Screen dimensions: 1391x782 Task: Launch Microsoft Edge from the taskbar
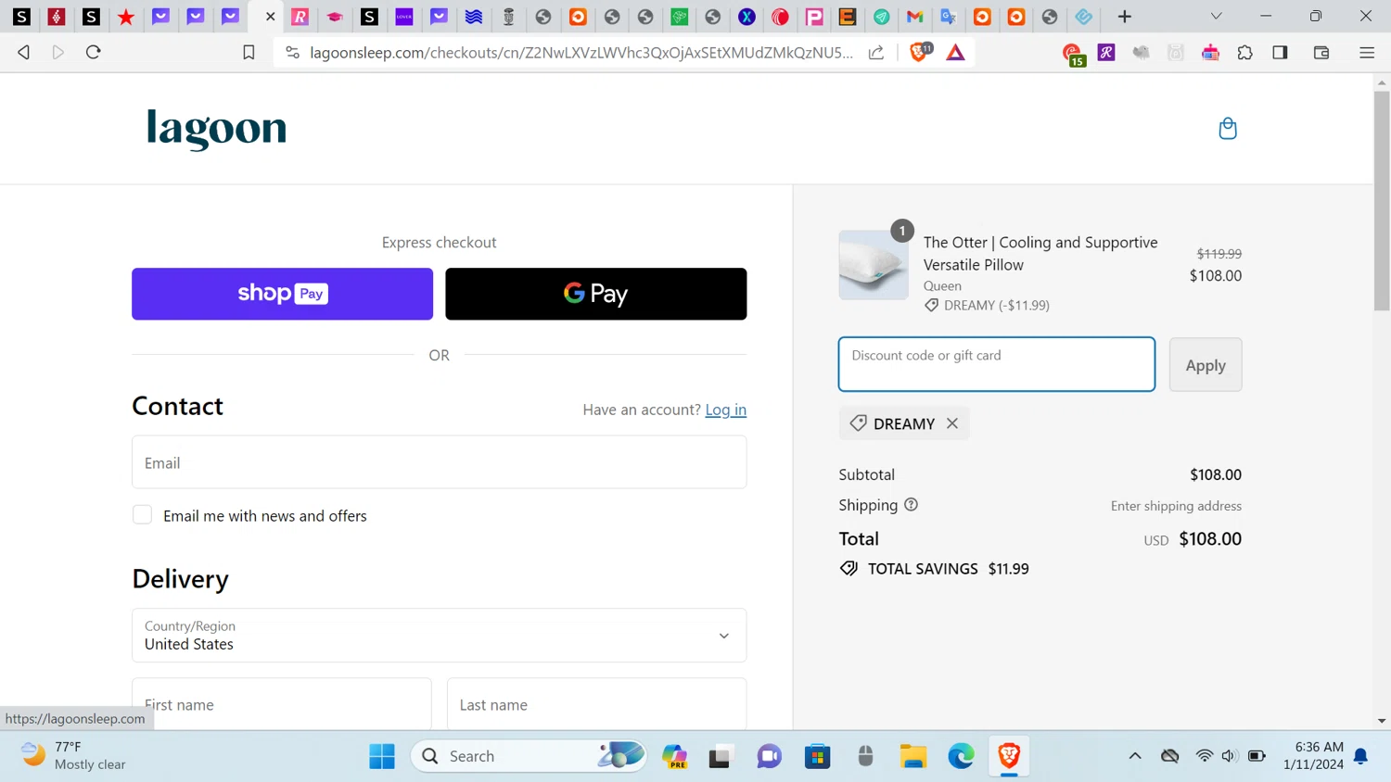[x=962, y=756]
